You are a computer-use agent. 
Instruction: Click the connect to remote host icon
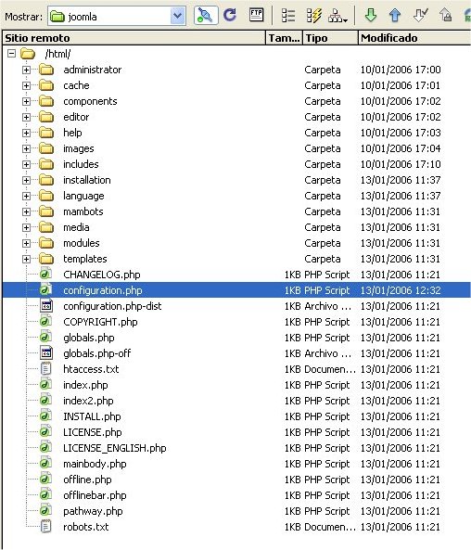tap(206, 16)
